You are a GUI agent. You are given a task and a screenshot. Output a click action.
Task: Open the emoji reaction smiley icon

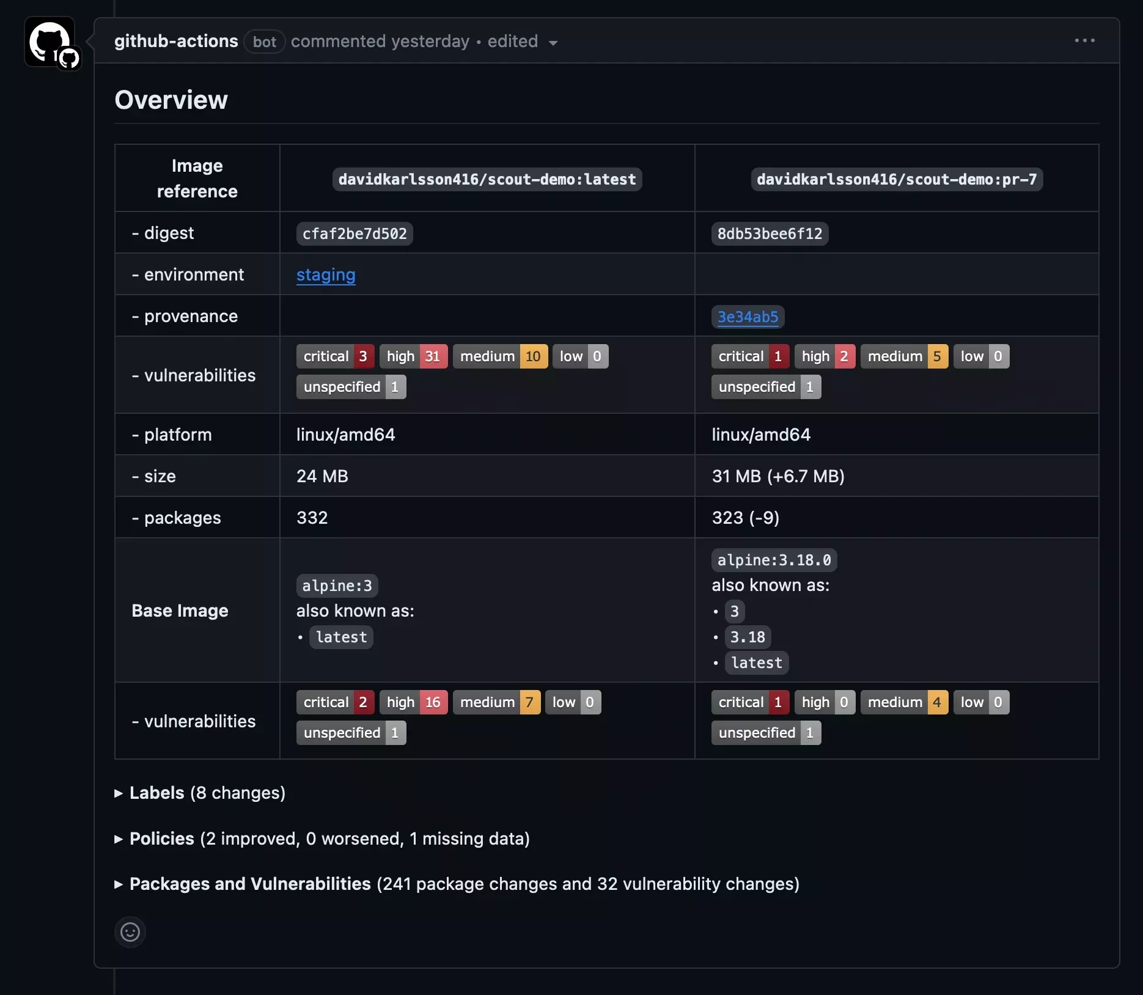tap(130, 932)
